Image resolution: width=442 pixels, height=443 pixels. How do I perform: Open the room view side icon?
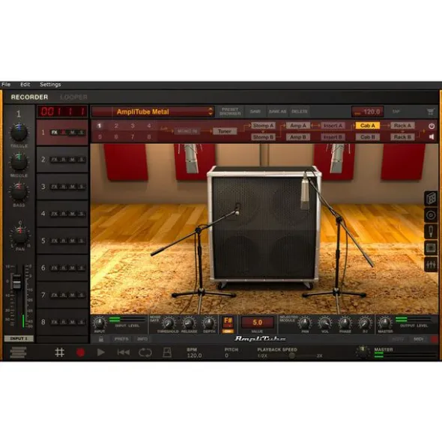(431, 248)
